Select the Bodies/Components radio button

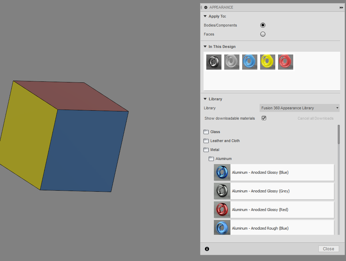tap(263, 25)
